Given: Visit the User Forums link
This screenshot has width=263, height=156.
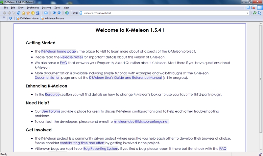Looking at the screenshot, I should pyautogui.click(x=51, y=111).
